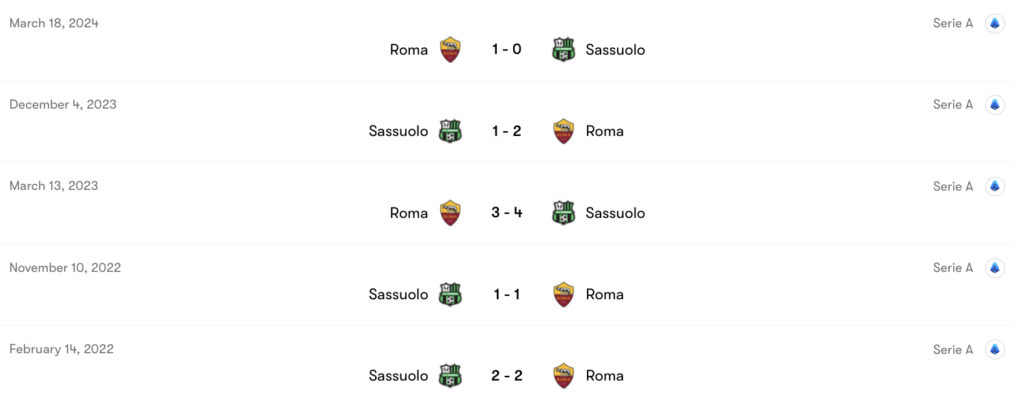Select the Sassuolo logo in the November 2022 row
The height and width of the screenshot is (399, 1014).
(452, 294)
